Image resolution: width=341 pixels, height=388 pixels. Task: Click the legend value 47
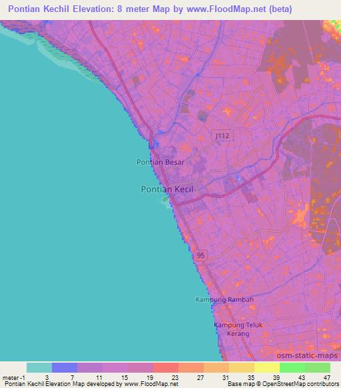tap(327, 377)
